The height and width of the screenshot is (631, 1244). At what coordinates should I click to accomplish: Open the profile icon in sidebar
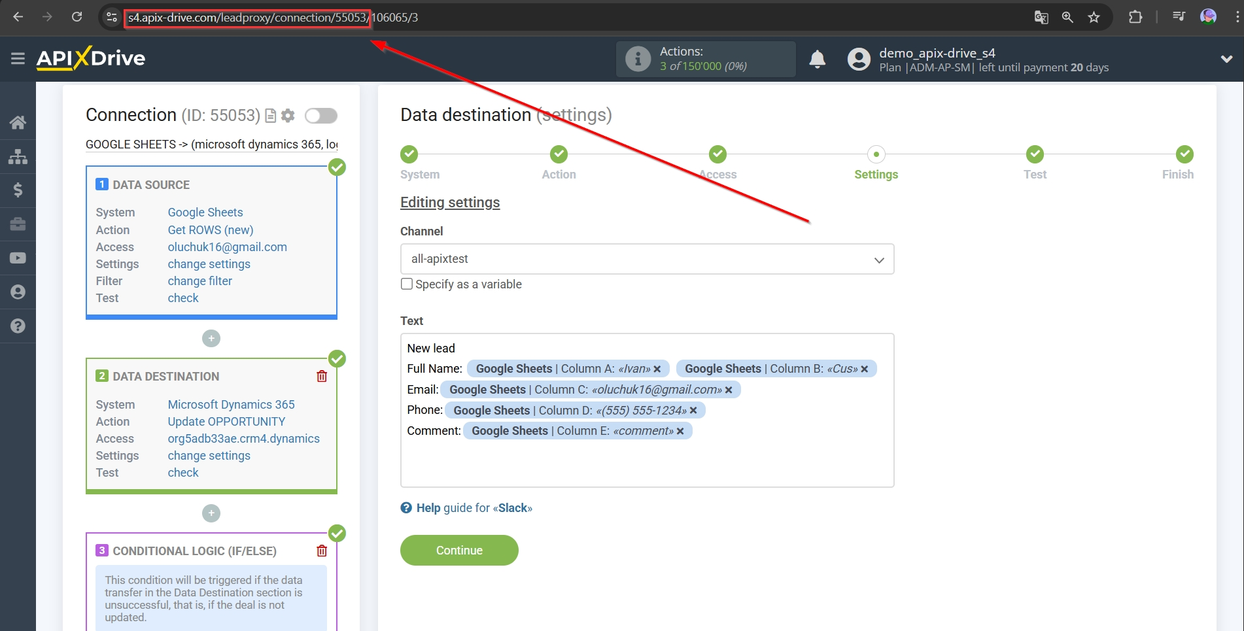pos(18,292)
